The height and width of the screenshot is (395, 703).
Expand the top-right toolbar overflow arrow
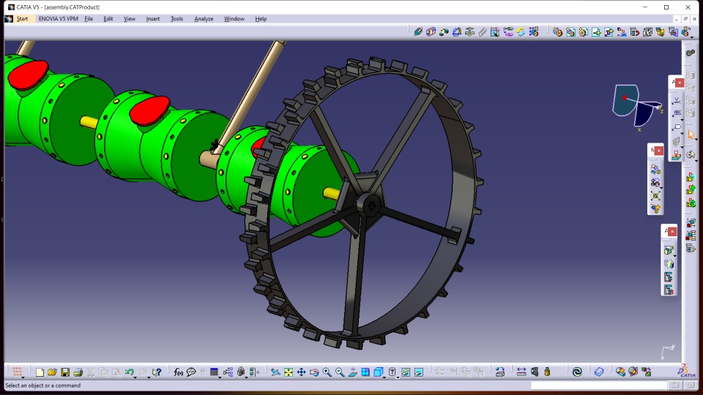pyautogui.click(x=692, y=37)
